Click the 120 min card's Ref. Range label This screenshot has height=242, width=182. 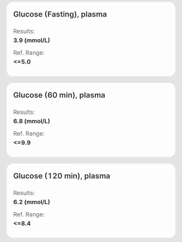click(x=29, y=214)
